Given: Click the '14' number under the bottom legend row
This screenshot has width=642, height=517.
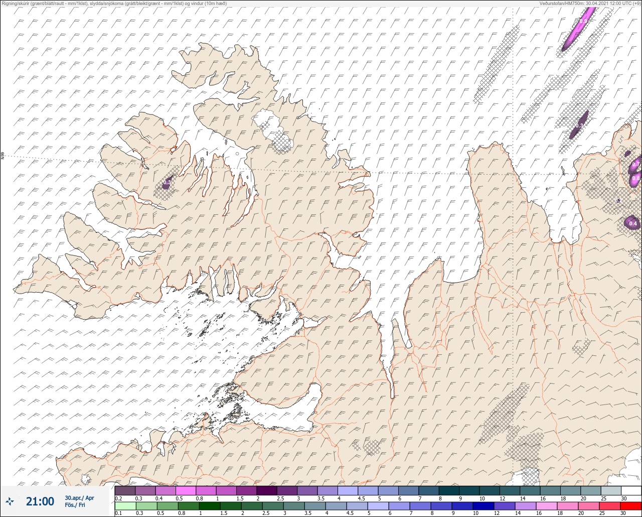Looking at the screenshot, I should (518, 513).
